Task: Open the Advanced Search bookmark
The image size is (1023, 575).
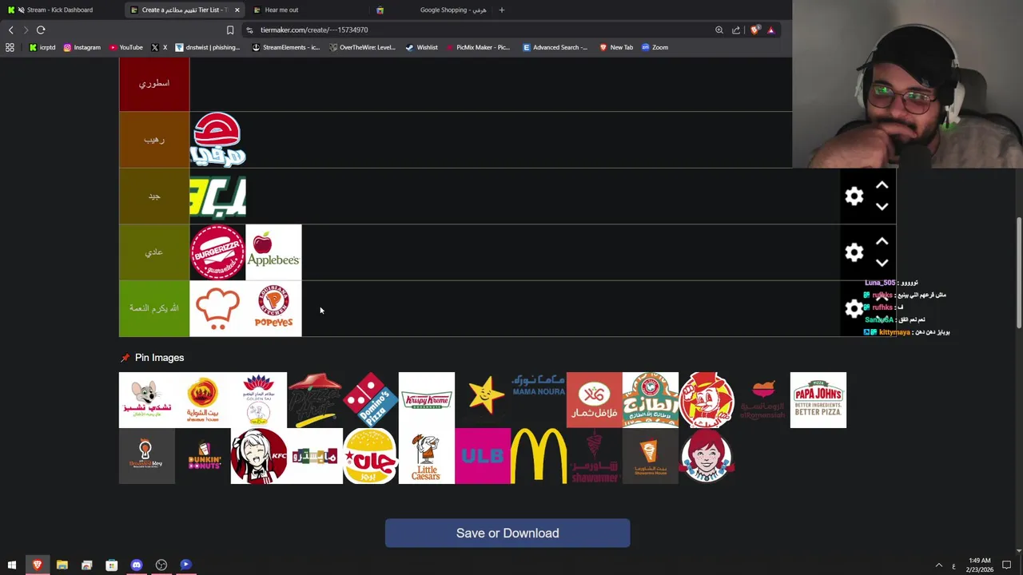Action: click(555, 47)
